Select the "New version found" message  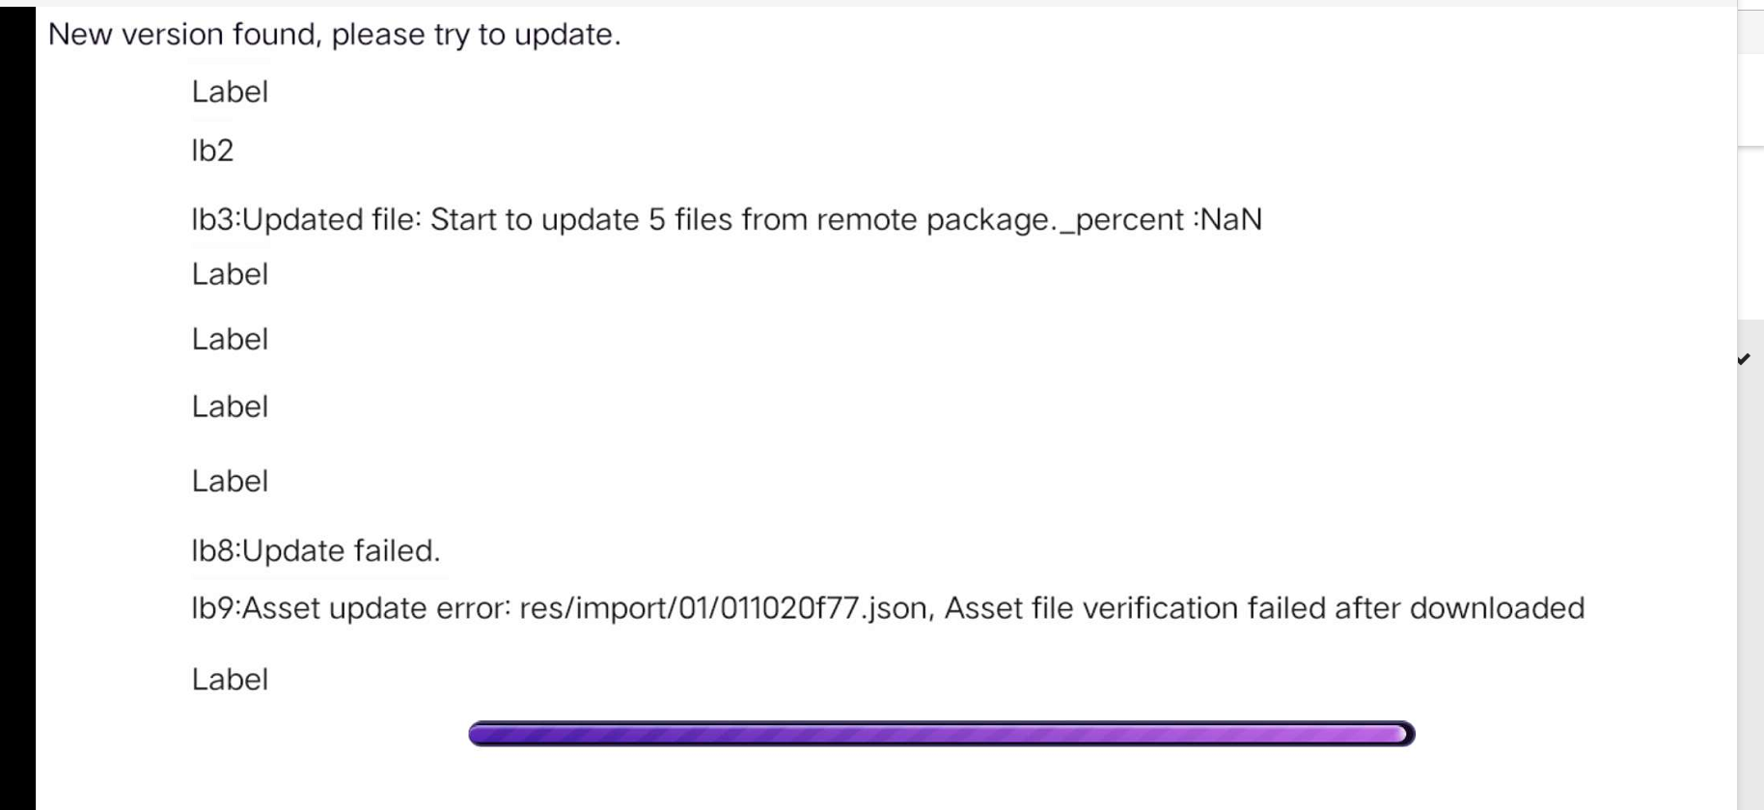334,35
